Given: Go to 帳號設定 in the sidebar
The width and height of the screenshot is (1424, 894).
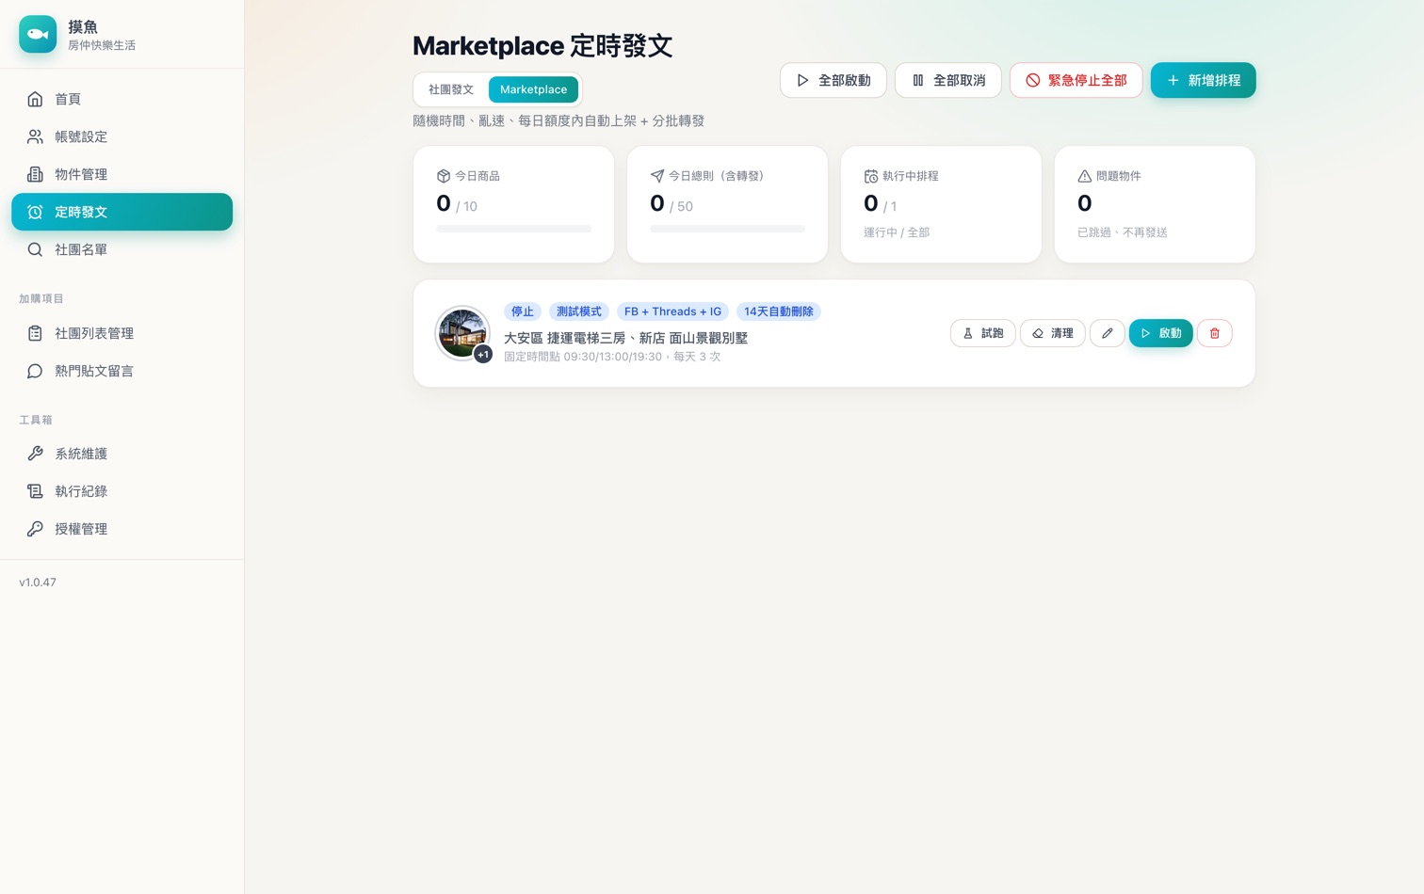Looking at the screenshot, I should click(x=122, y=136).
